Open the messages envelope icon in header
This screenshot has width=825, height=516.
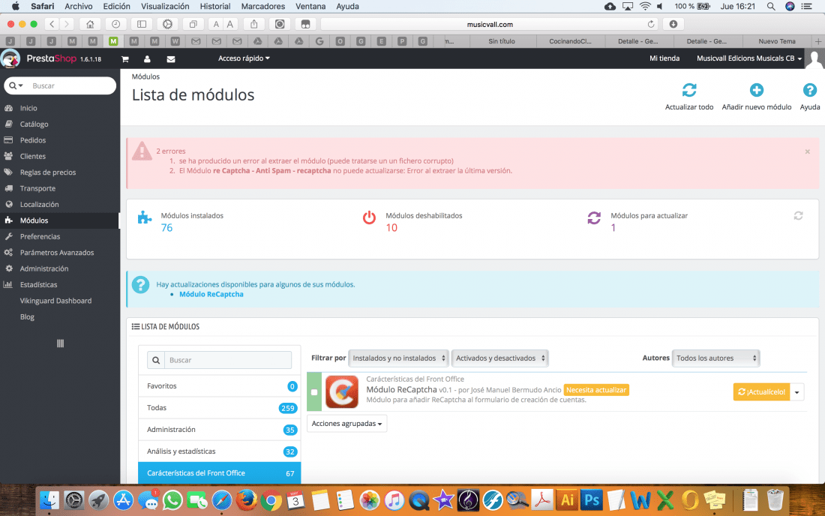[171, 59]
